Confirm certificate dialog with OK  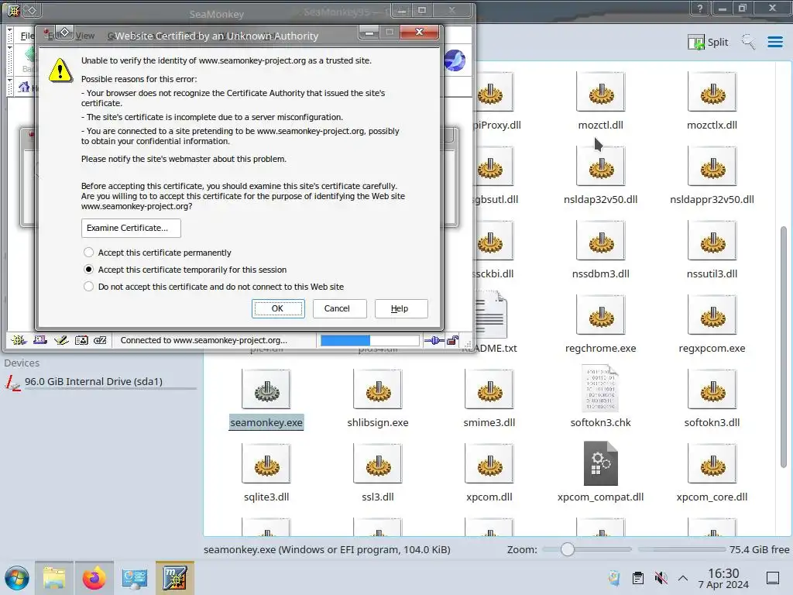click(x=278, y=308)
